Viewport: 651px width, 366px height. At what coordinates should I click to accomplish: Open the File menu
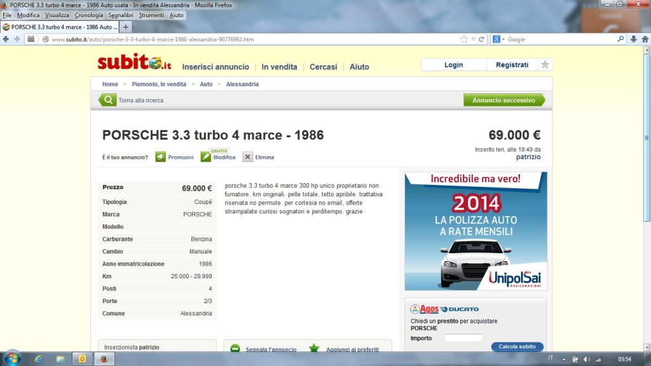7,15
